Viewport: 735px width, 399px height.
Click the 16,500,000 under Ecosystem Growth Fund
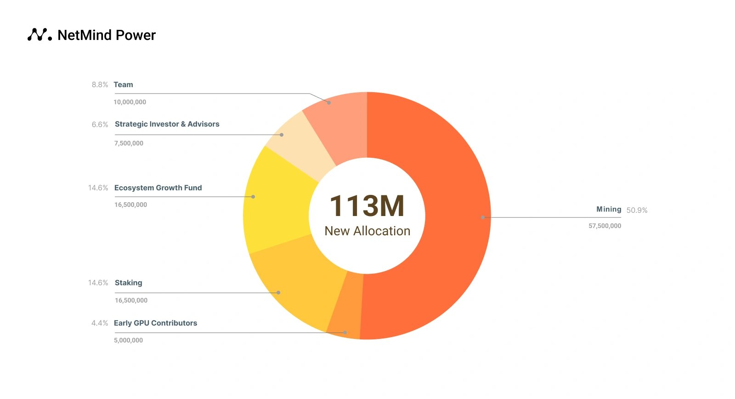(130, 205)
